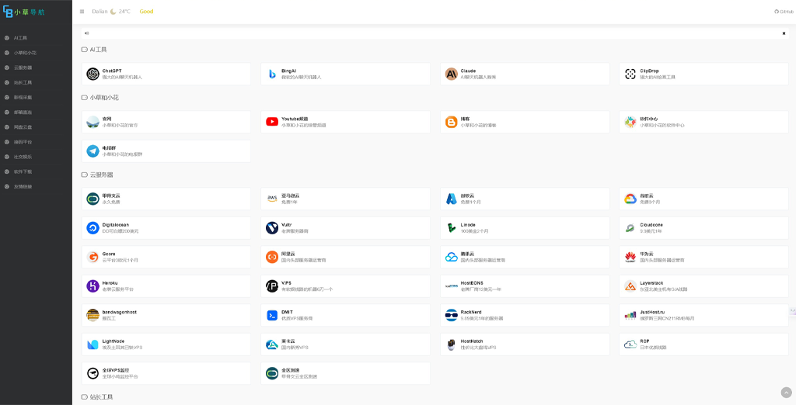Screen dimensions: 796x405
Task: Click the RackNerd logo
Action: point(451,315)
